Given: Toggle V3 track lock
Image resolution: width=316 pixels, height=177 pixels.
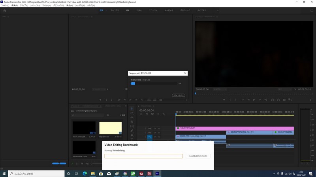Looking at the screenshot, I should pyautogui.click(x=145, y=129).
